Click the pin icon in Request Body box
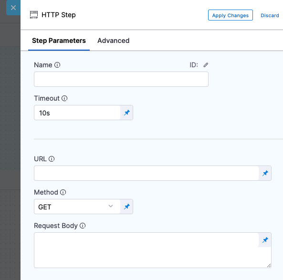The image size is (283, 280). point(265,240)
